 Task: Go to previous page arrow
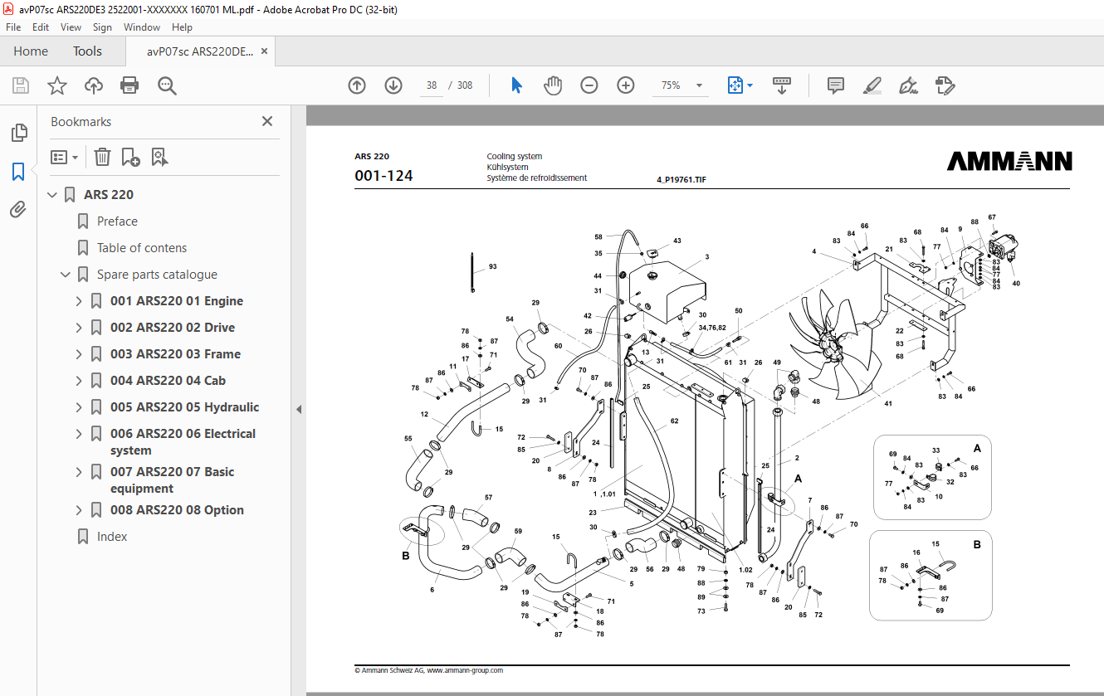tap(357, 85)
